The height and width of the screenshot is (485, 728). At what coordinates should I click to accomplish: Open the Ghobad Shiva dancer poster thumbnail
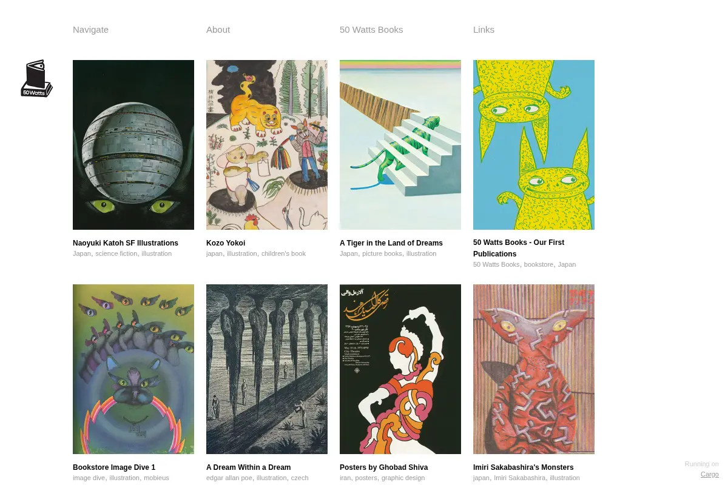(x=400, y=369)
